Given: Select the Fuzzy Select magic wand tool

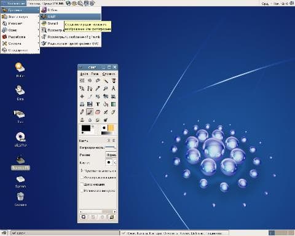Looking at the screenshot, I should [x=106, y=81].
